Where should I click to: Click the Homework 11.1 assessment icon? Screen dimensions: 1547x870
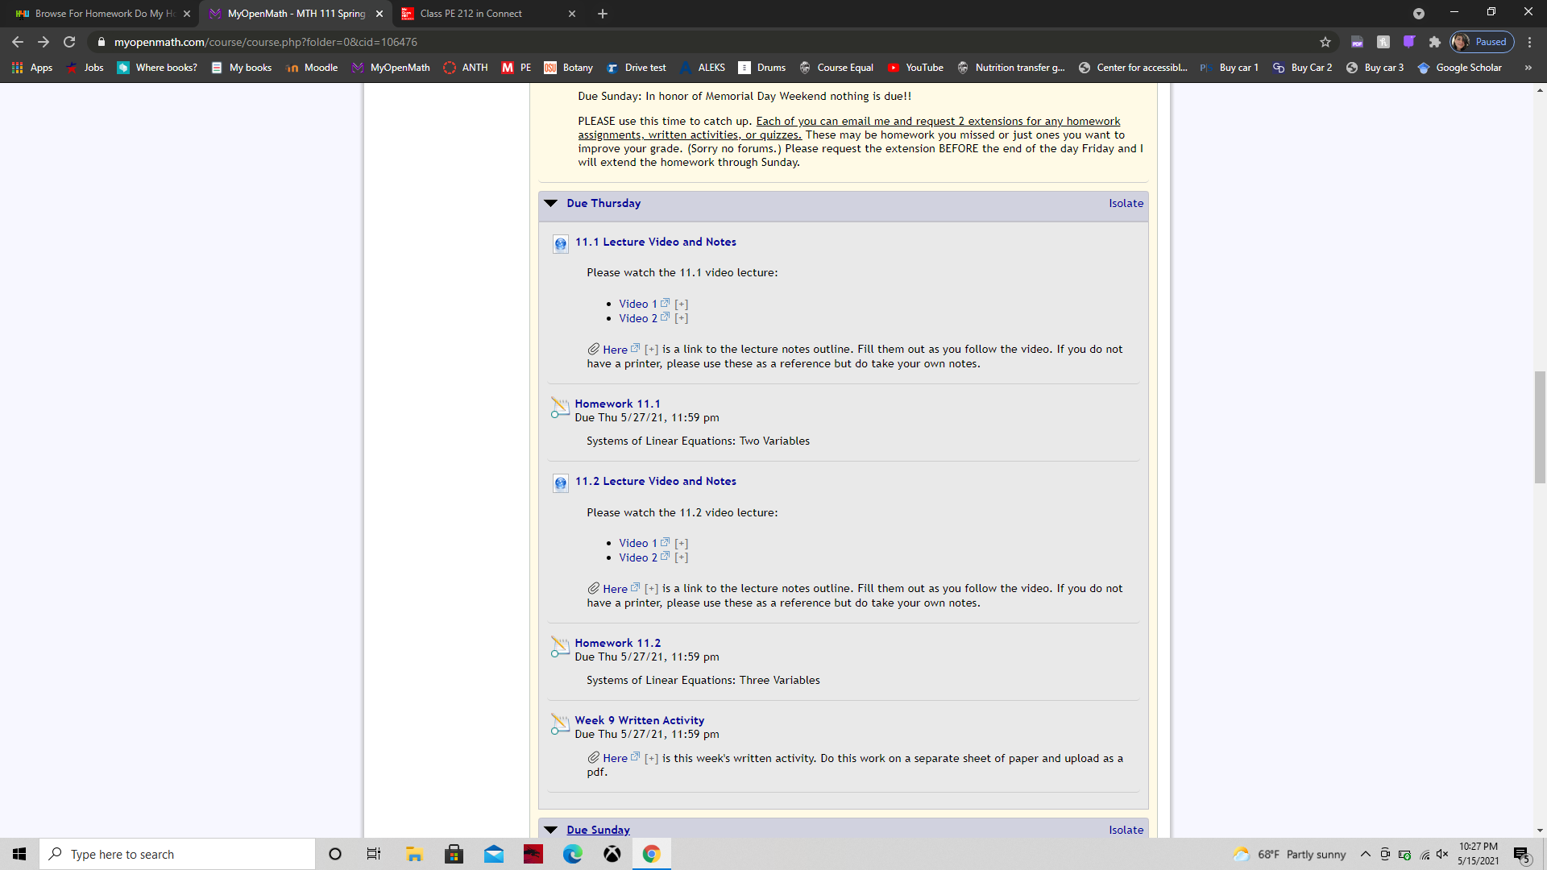pos(560,408)
